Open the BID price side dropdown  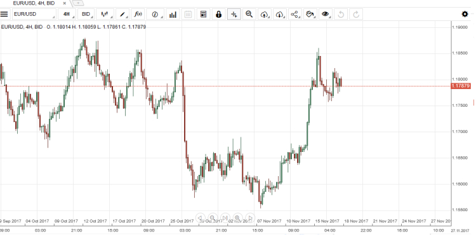[x=86, y=14]
